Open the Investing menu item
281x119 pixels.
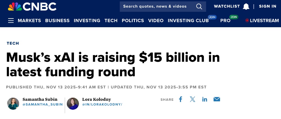coord(87,20)
